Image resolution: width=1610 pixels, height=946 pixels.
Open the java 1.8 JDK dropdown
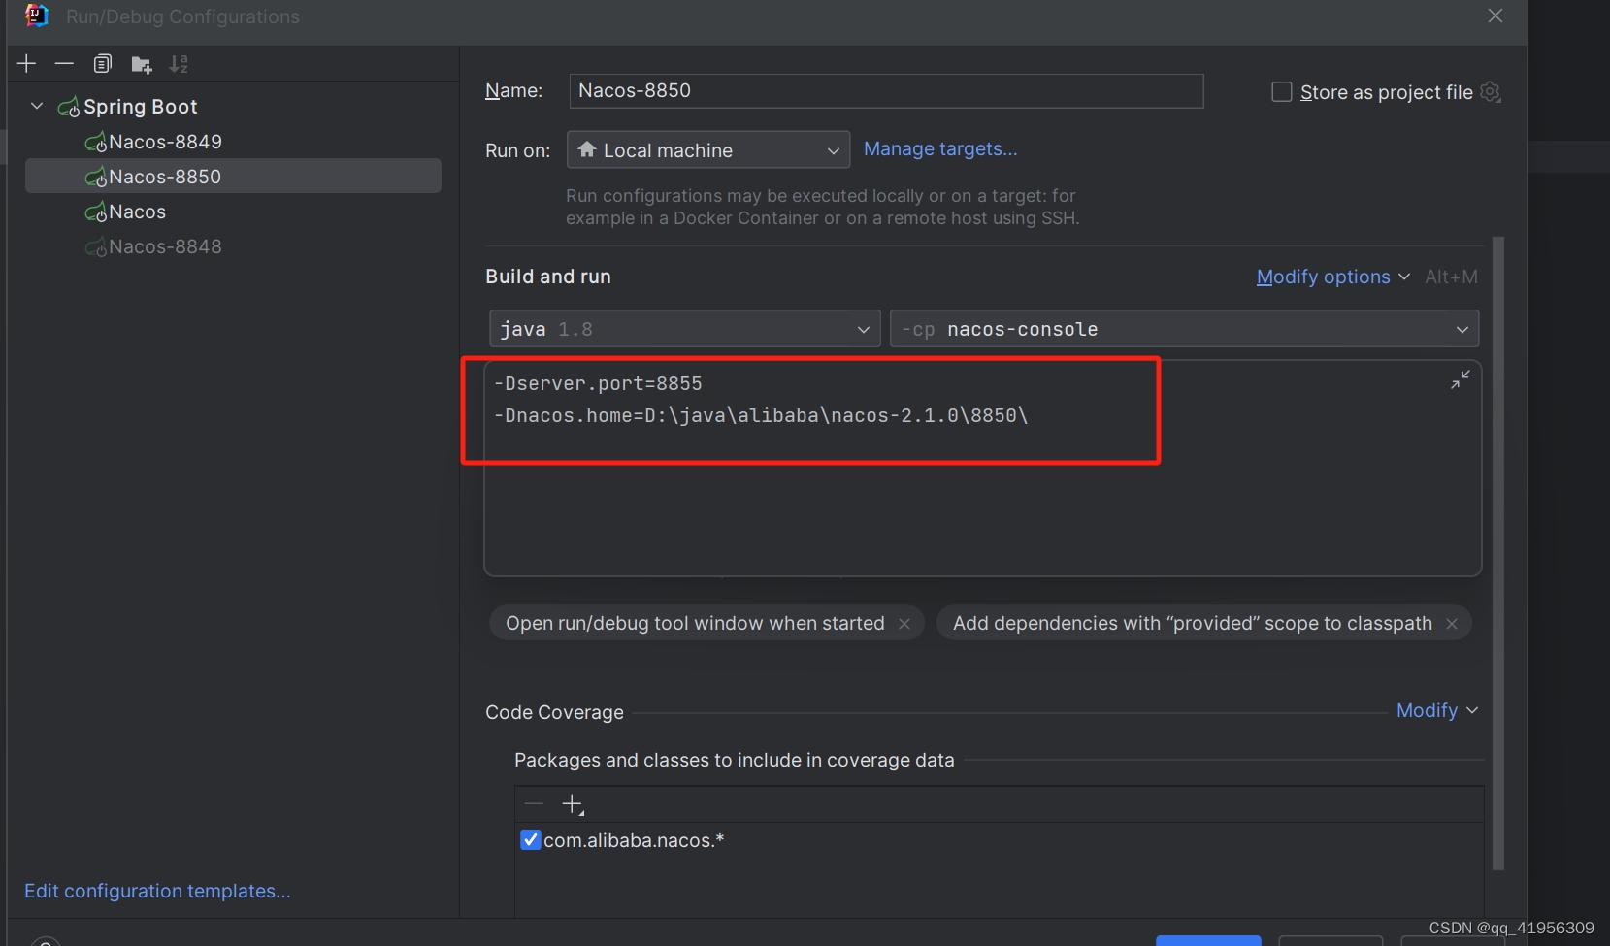coord(685,329)
